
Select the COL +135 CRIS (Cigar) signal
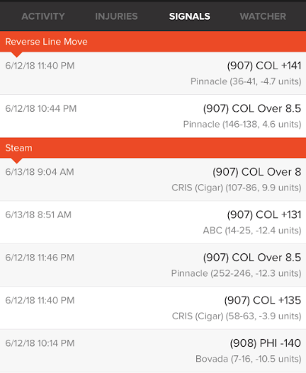153,308
